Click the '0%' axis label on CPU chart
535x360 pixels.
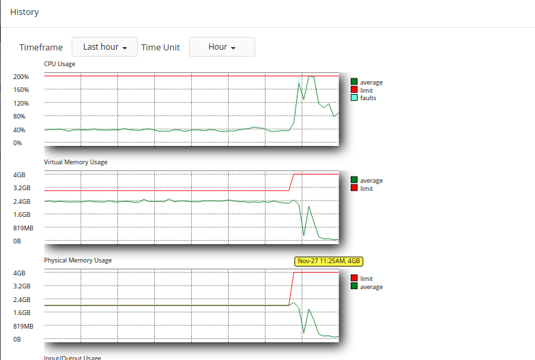tap(18, 143)
